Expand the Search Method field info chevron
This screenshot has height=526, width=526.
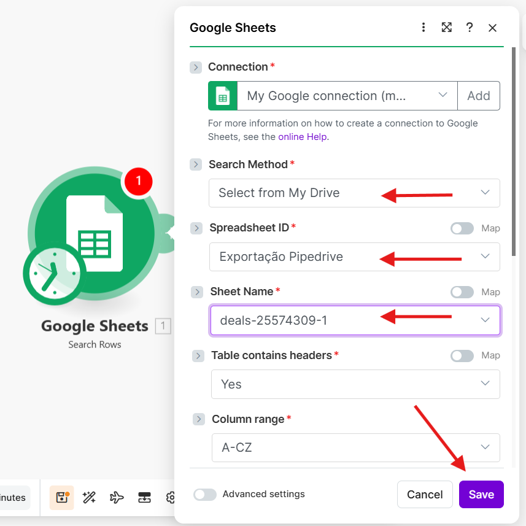coord(196,164)
